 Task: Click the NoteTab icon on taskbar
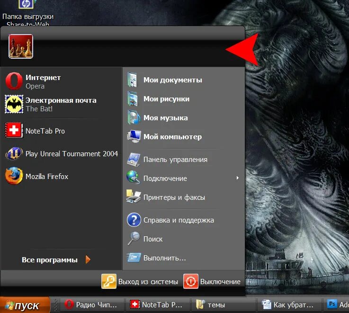(134, 304)
